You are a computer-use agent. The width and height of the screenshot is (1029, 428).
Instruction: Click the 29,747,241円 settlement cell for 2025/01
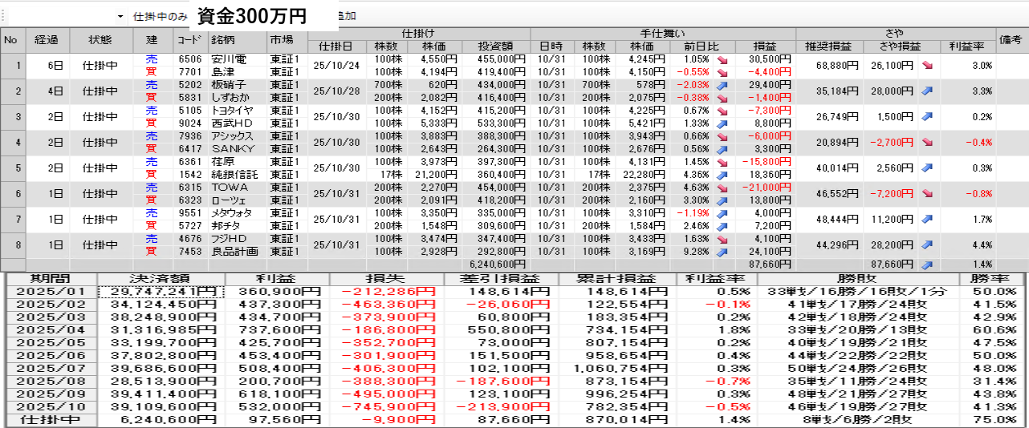[158, 292]
